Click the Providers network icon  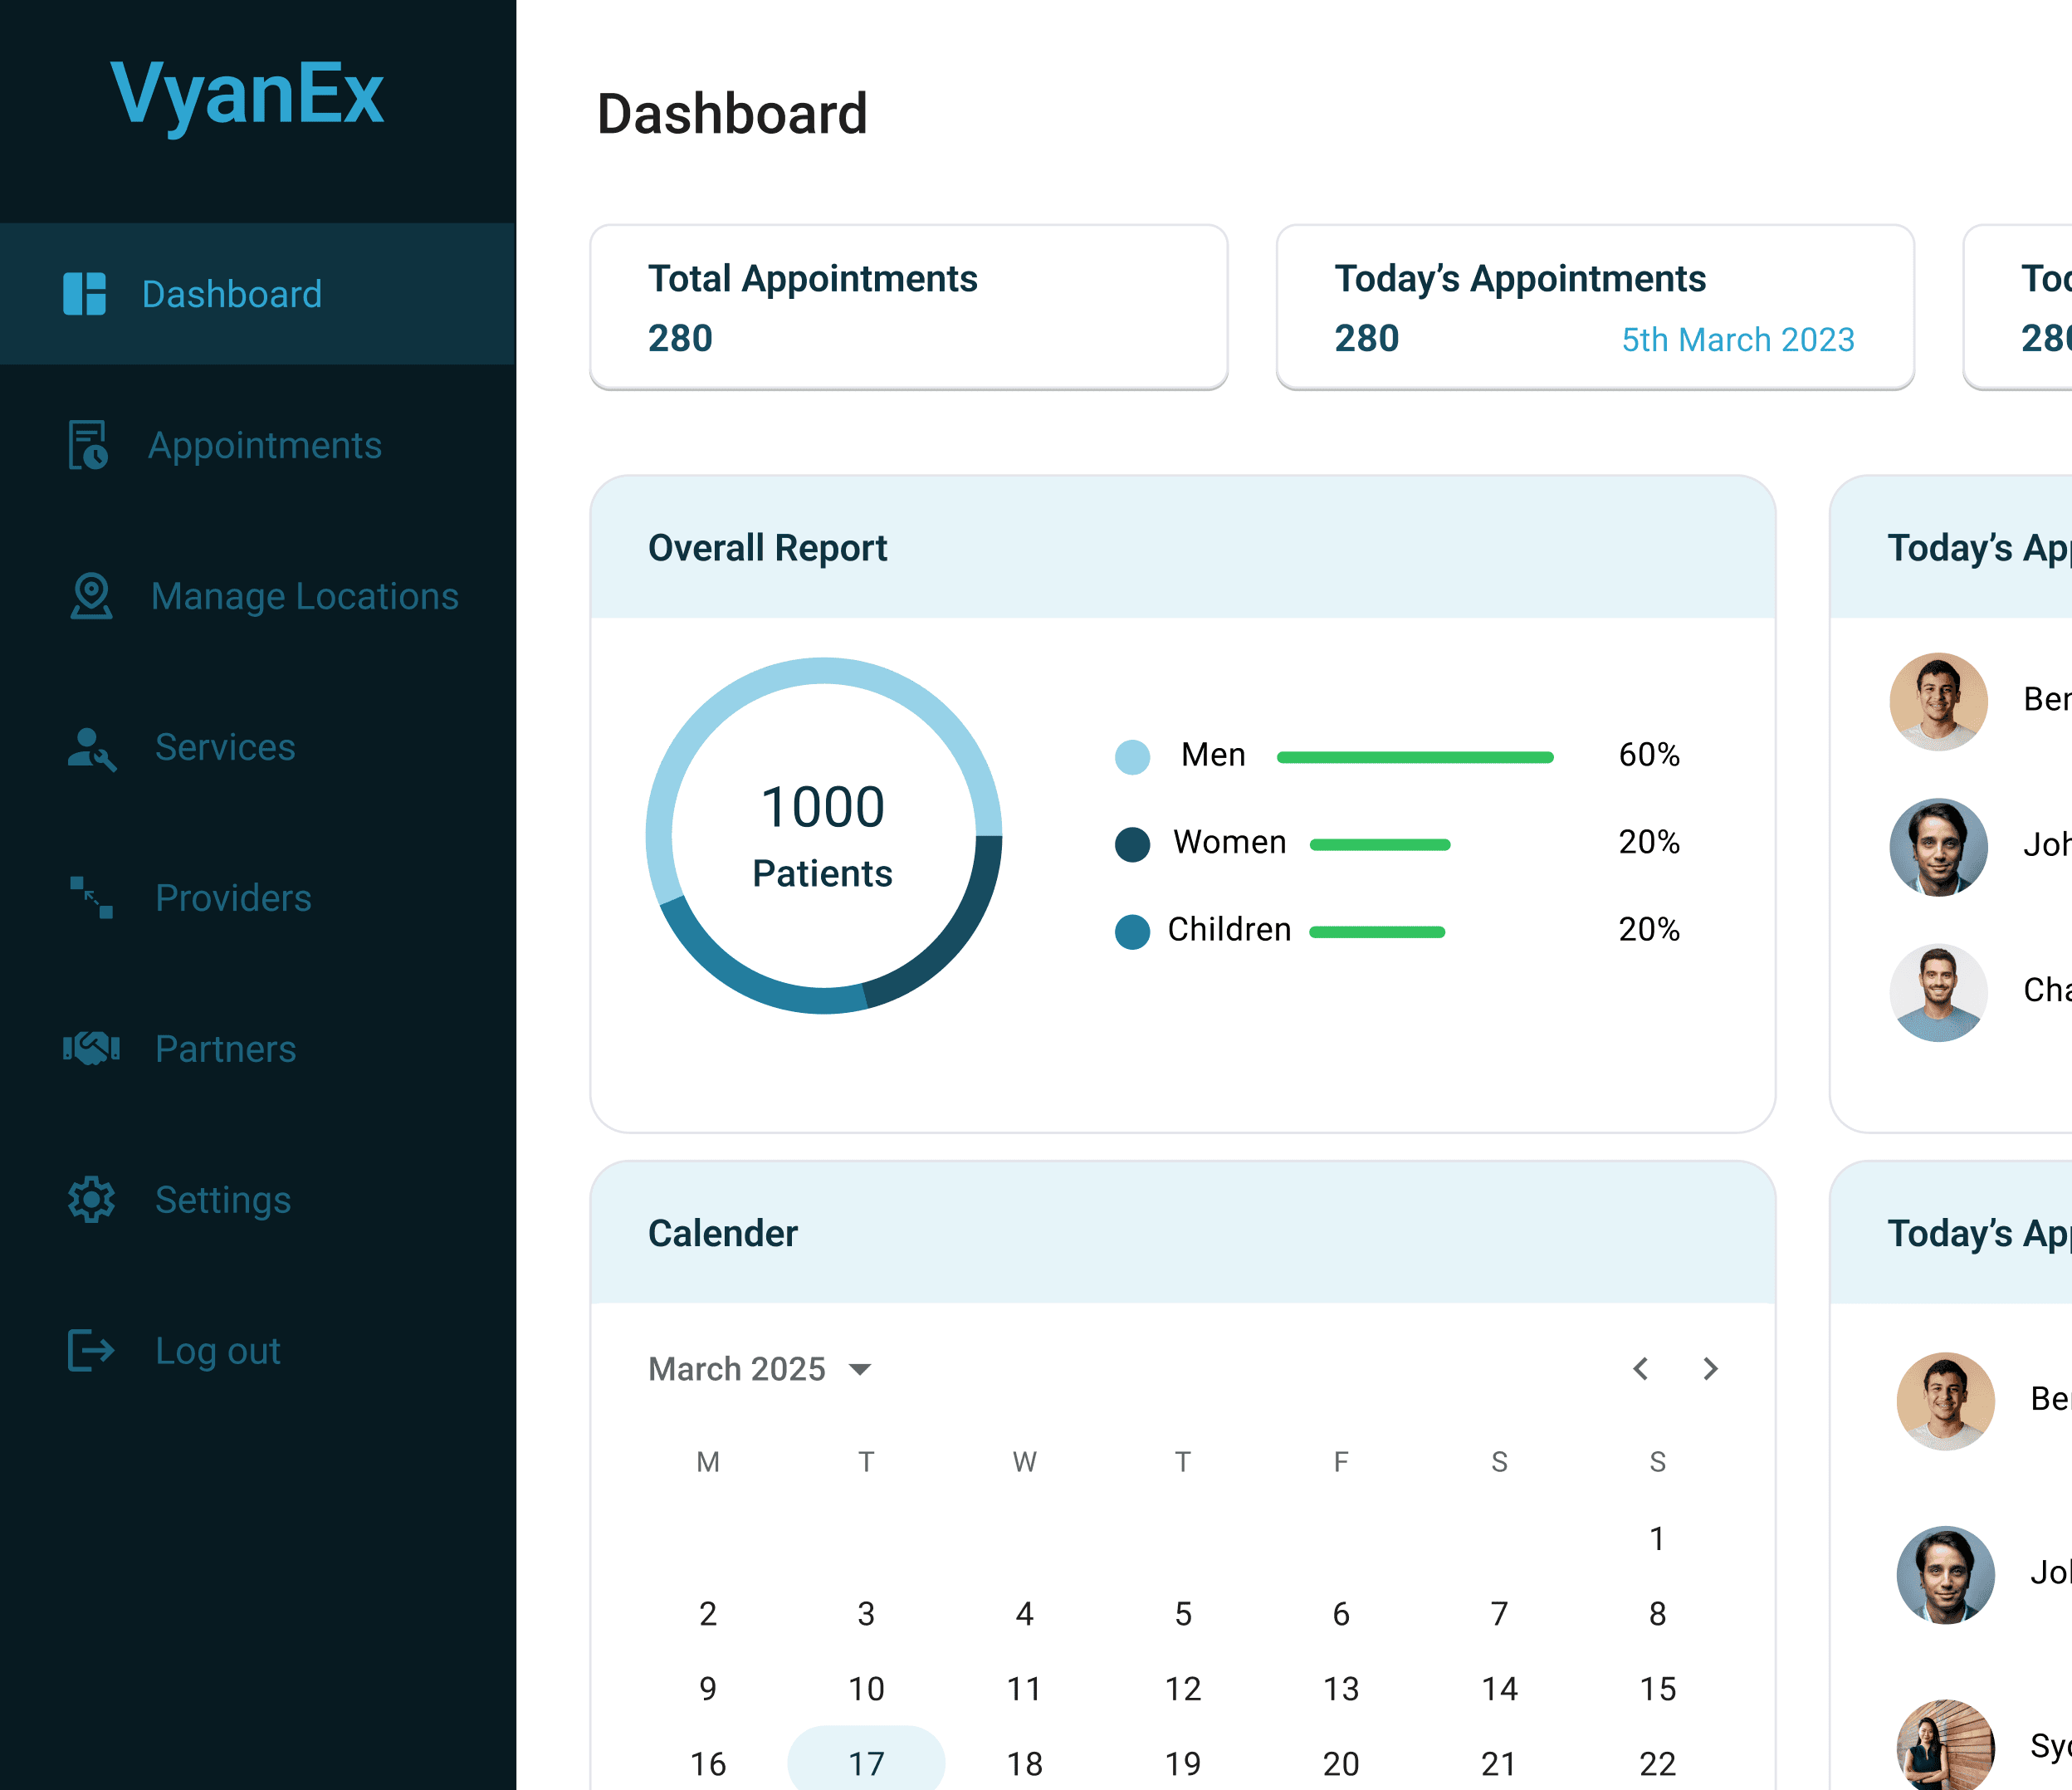click(91, 898)
